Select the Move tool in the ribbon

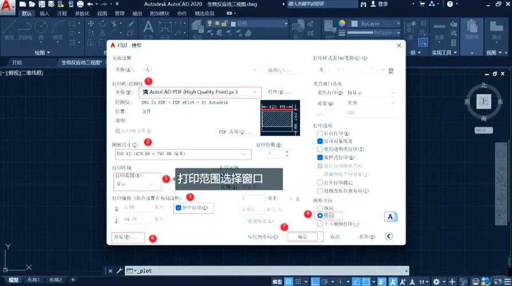click(x=91, y=23)
